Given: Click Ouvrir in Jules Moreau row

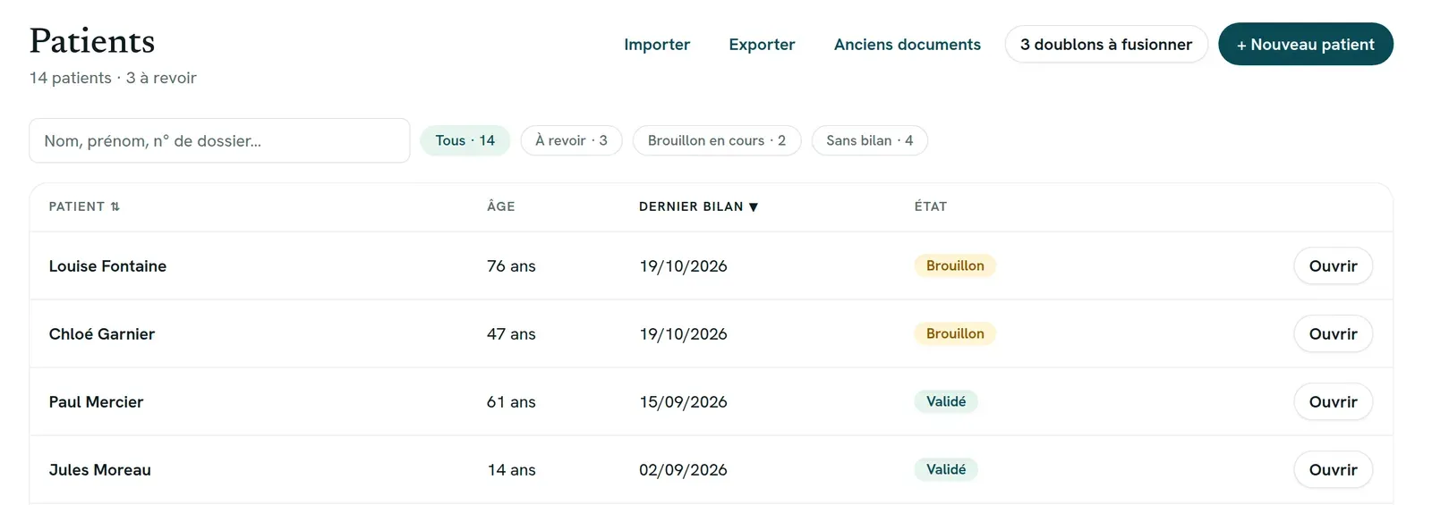Looking at the screenshot, I should [x=1334, y=469].
